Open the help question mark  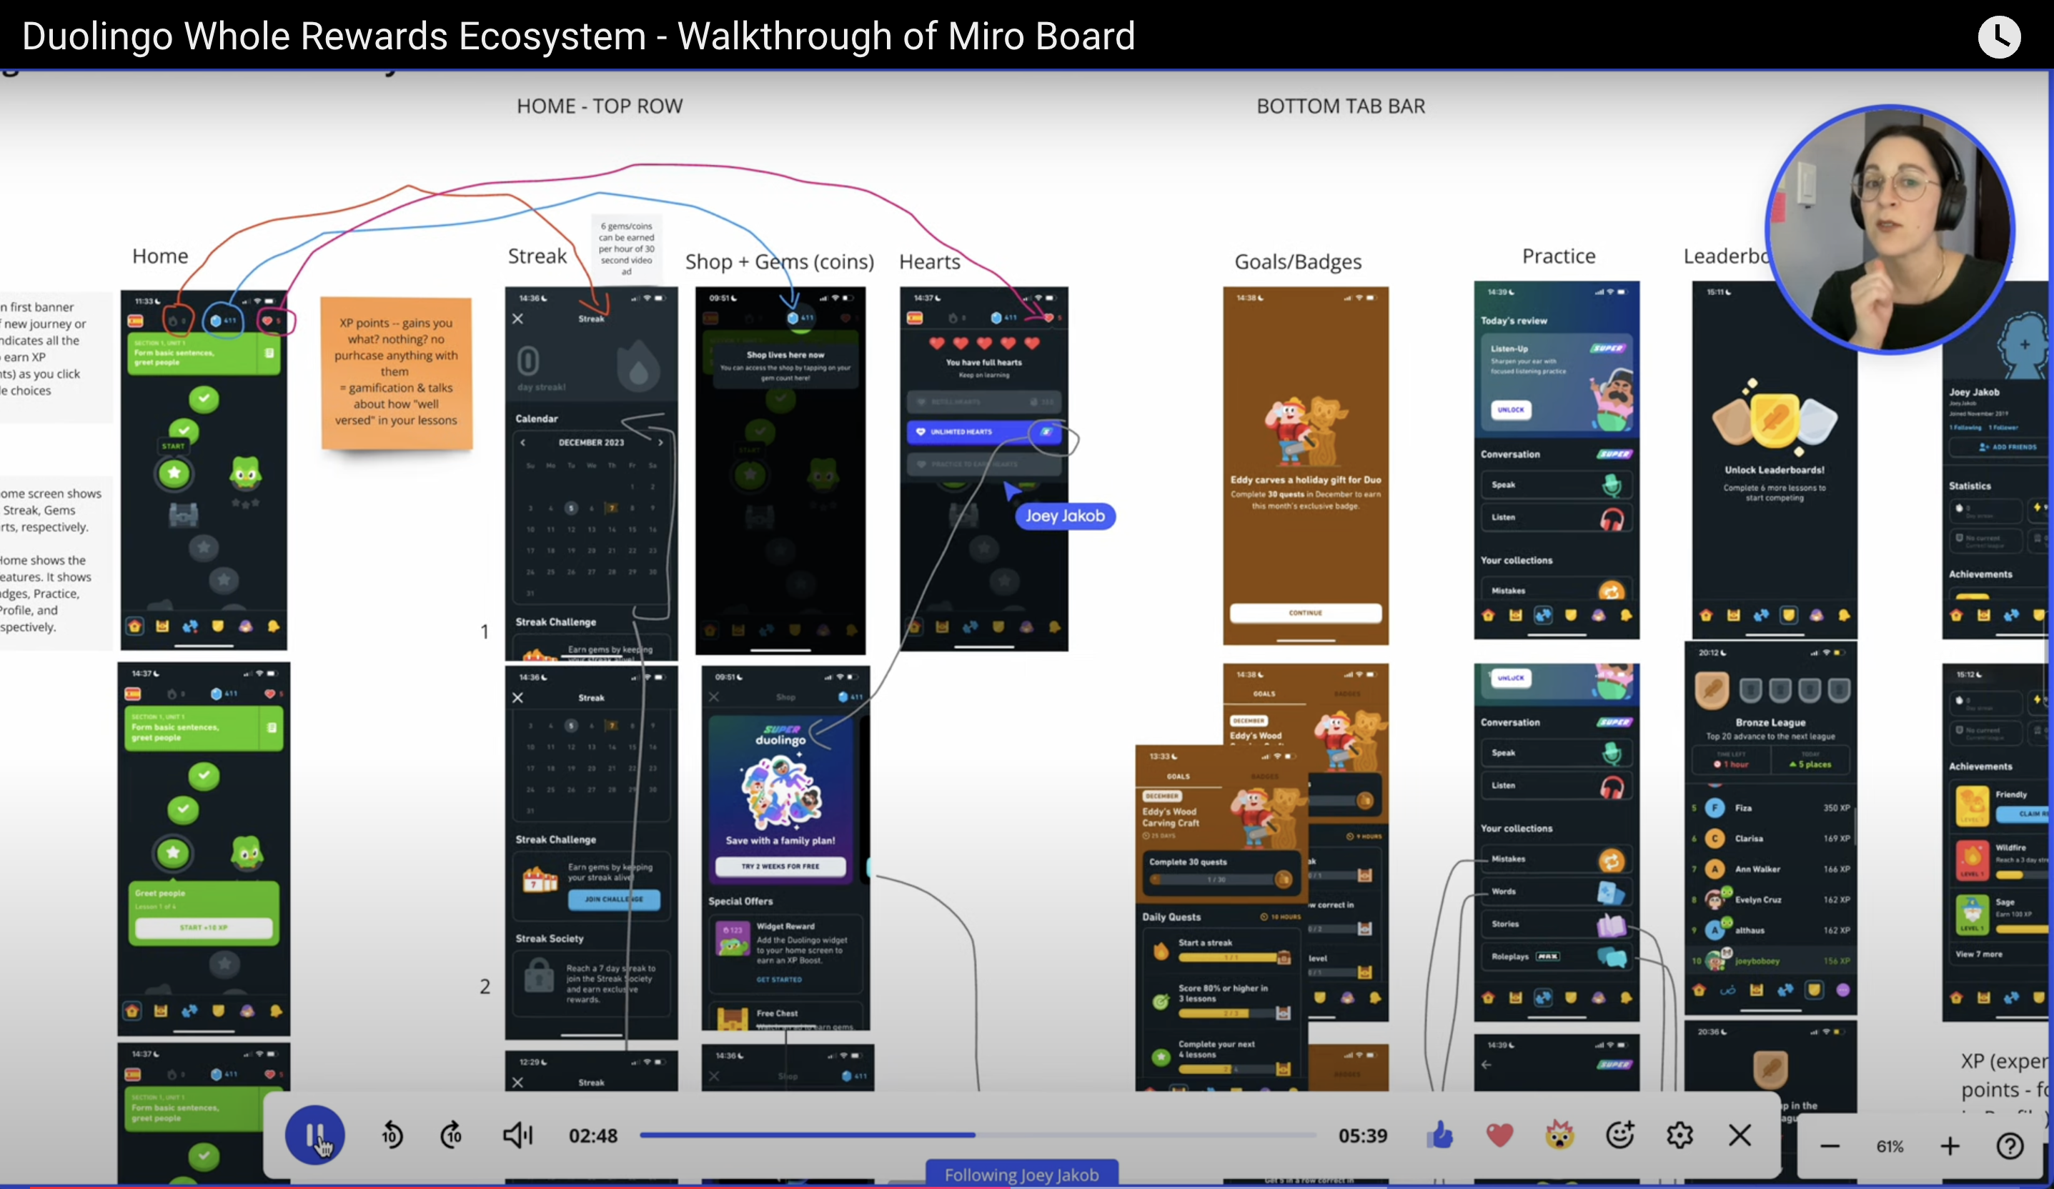tap(2010, 1147)
